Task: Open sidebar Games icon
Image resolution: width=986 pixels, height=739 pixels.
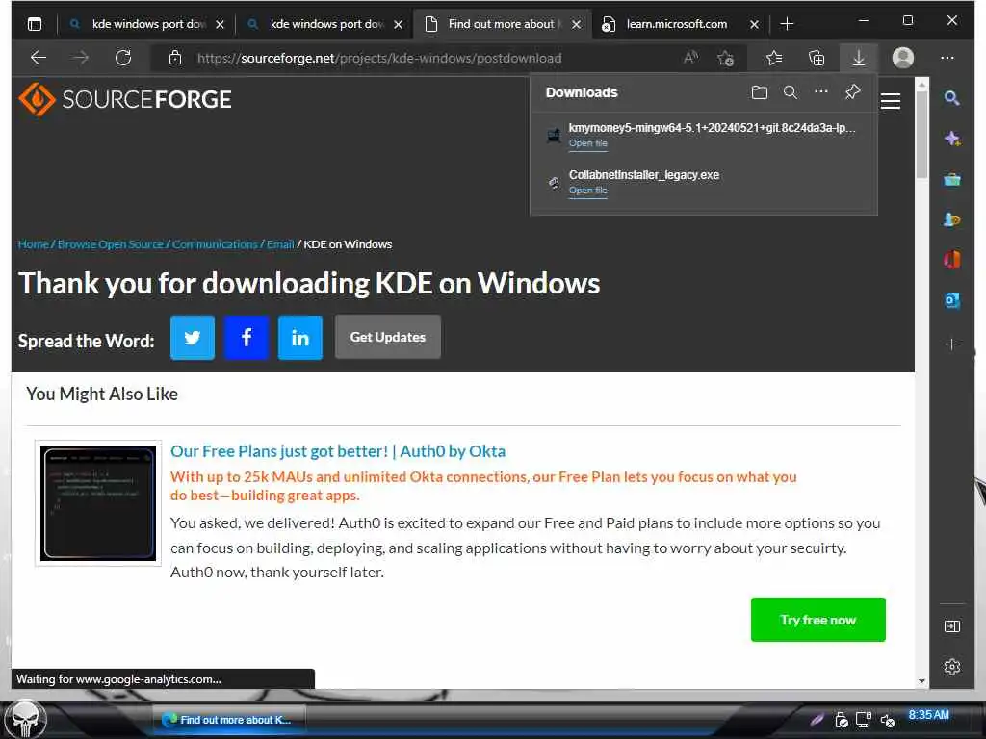Action: click(952, 219)
